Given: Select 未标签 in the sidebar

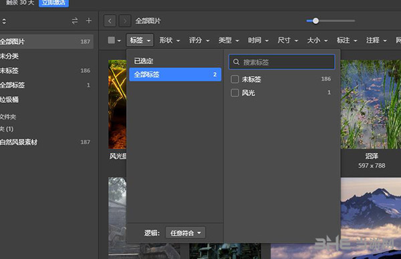Looking at the screenshot, I should 46,71.
